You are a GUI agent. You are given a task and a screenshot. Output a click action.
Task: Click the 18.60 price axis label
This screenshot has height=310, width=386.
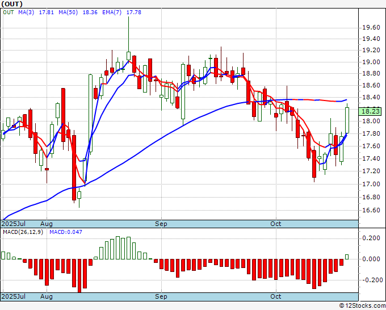371,85
